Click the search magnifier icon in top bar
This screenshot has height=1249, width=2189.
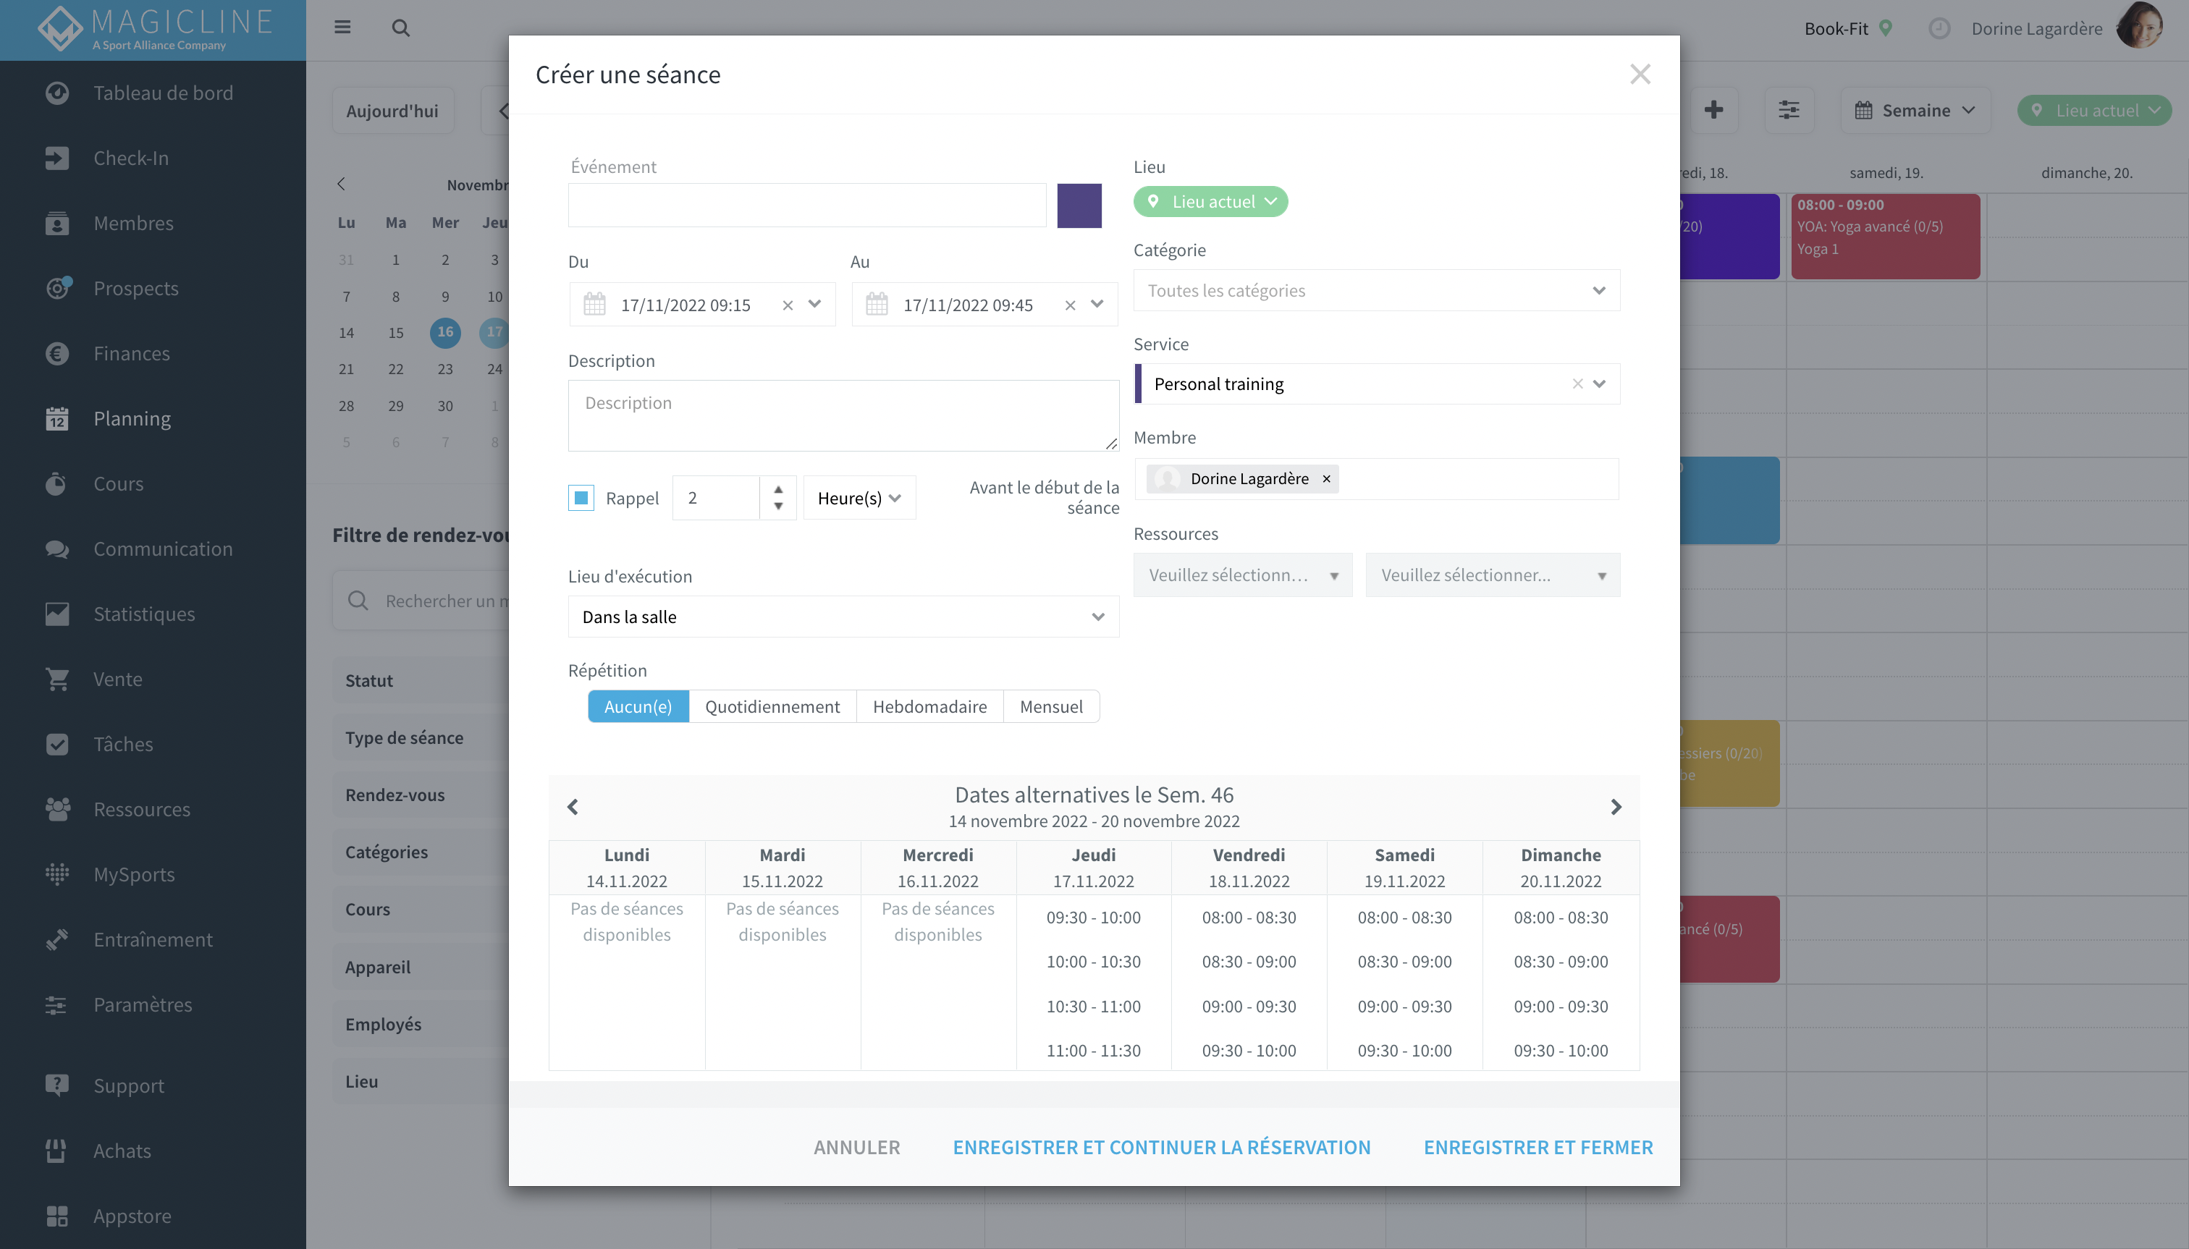401,28
